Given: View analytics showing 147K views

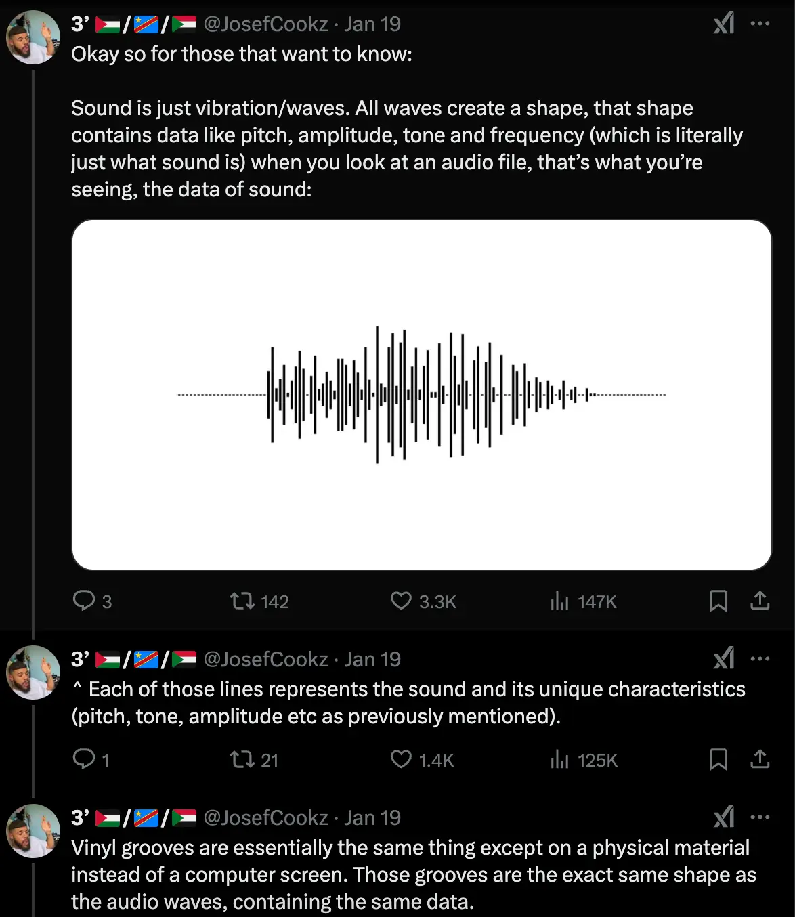Looking at the screenshot, I should click(559, 601).
